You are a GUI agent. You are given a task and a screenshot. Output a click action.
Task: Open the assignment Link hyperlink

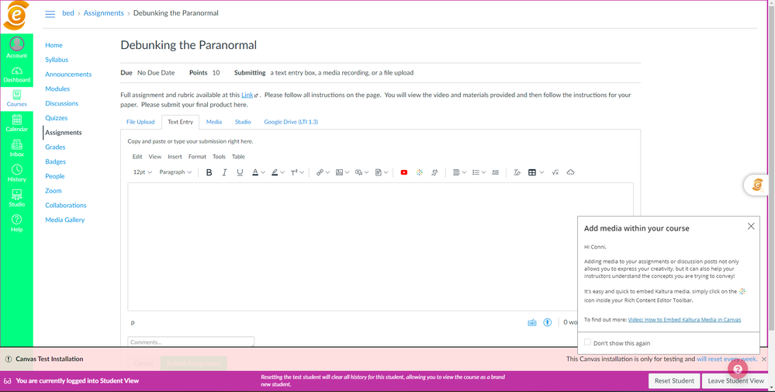pyautogui.click(x=247, y=95)
